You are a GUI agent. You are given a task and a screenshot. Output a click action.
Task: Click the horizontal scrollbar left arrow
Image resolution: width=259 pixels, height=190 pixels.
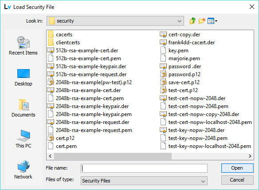51,156
